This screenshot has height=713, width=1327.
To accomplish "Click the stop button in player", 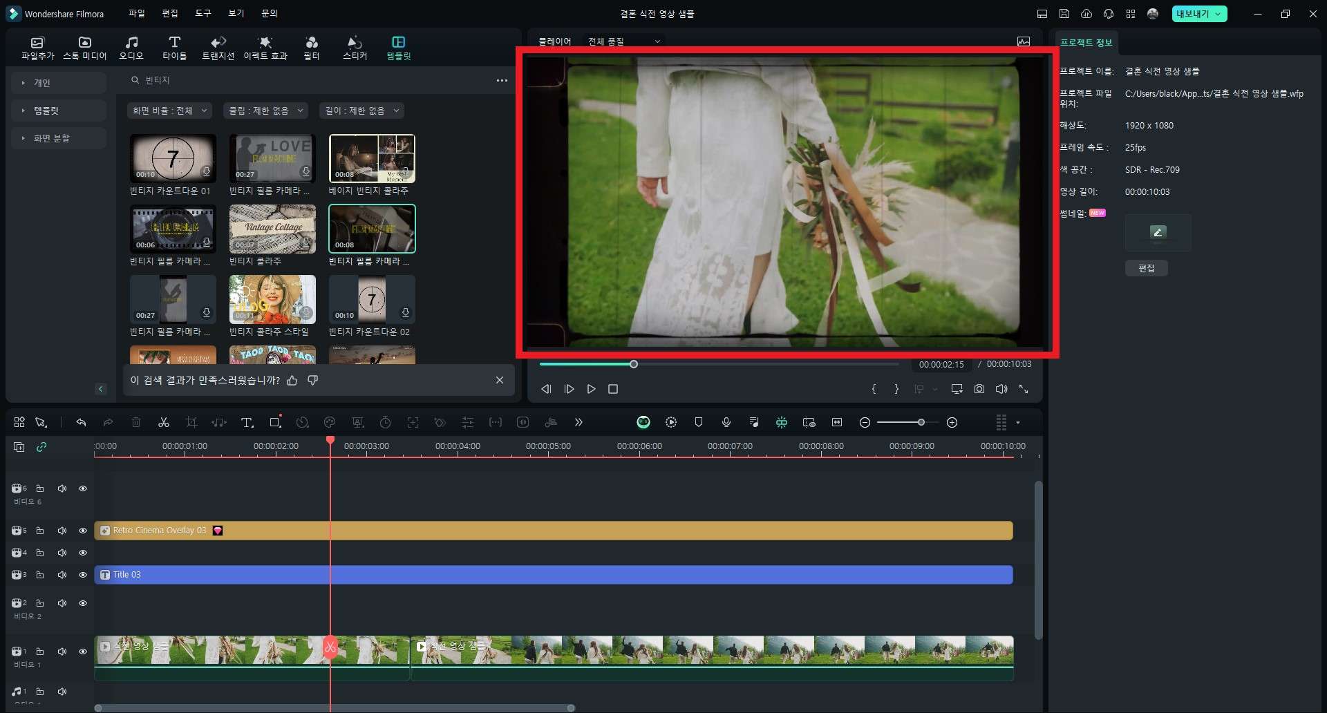I will click(612, 389).
